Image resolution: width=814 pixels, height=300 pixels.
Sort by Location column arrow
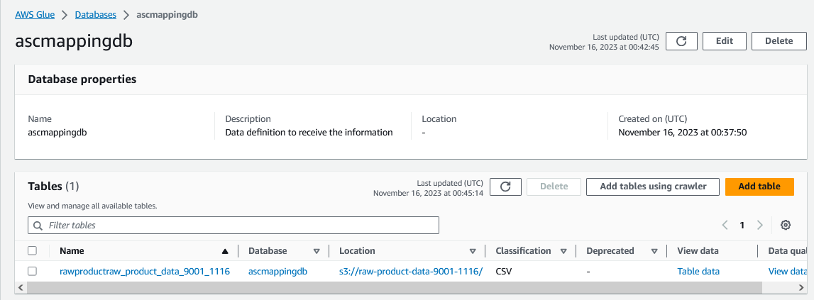473,251
